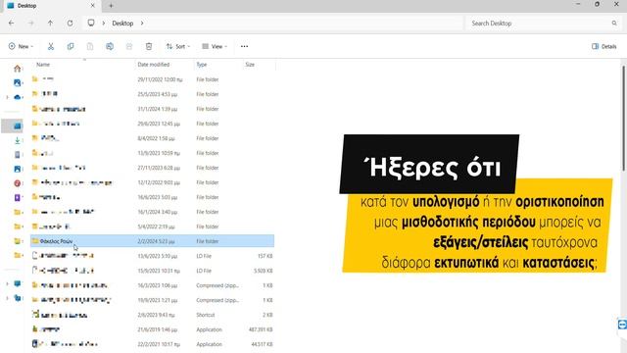
Task: Select the Application dated 22/2/2021
Action: [153, 344]
